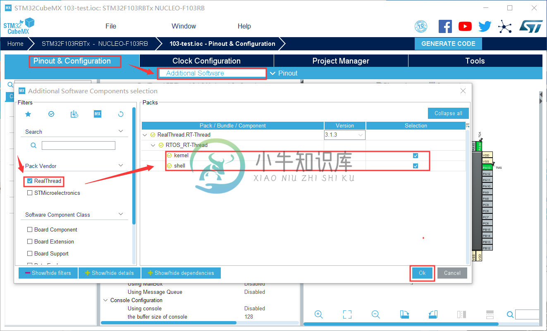Image resolution: width=547 pixels, height=331 pixels.
Task: Click the Show/hide dependencies button
Action: (x=181, y=273)
